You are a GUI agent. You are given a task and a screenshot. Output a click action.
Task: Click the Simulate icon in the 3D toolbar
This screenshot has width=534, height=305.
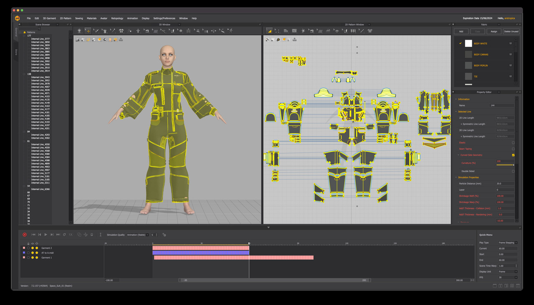pyautogui.click(x=80, y=30)
